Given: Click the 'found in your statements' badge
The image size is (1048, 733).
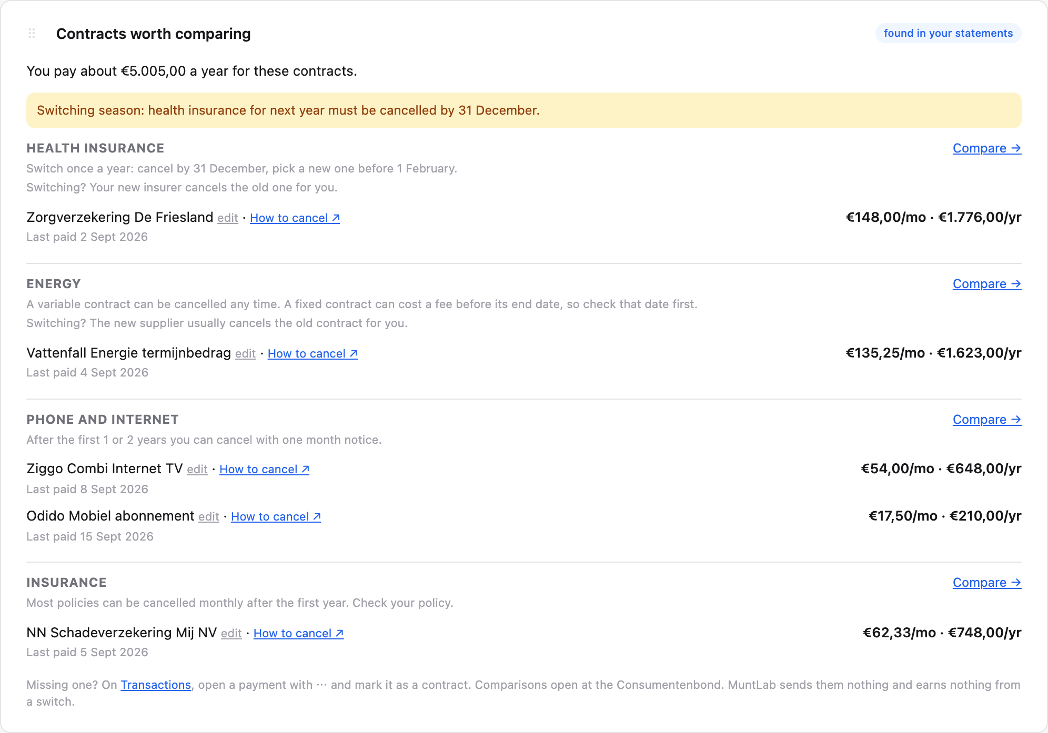Looking at the screenshot, I should coord(948,33).
